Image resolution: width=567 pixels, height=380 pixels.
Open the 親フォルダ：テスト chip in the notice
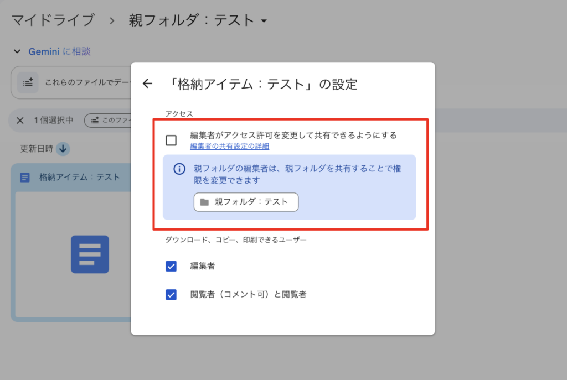tap(246, 202)
